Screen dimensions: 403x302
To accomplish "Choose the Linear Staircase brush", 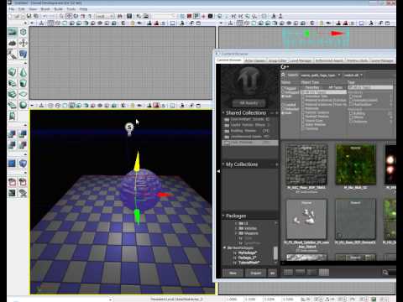I will 13,94.
